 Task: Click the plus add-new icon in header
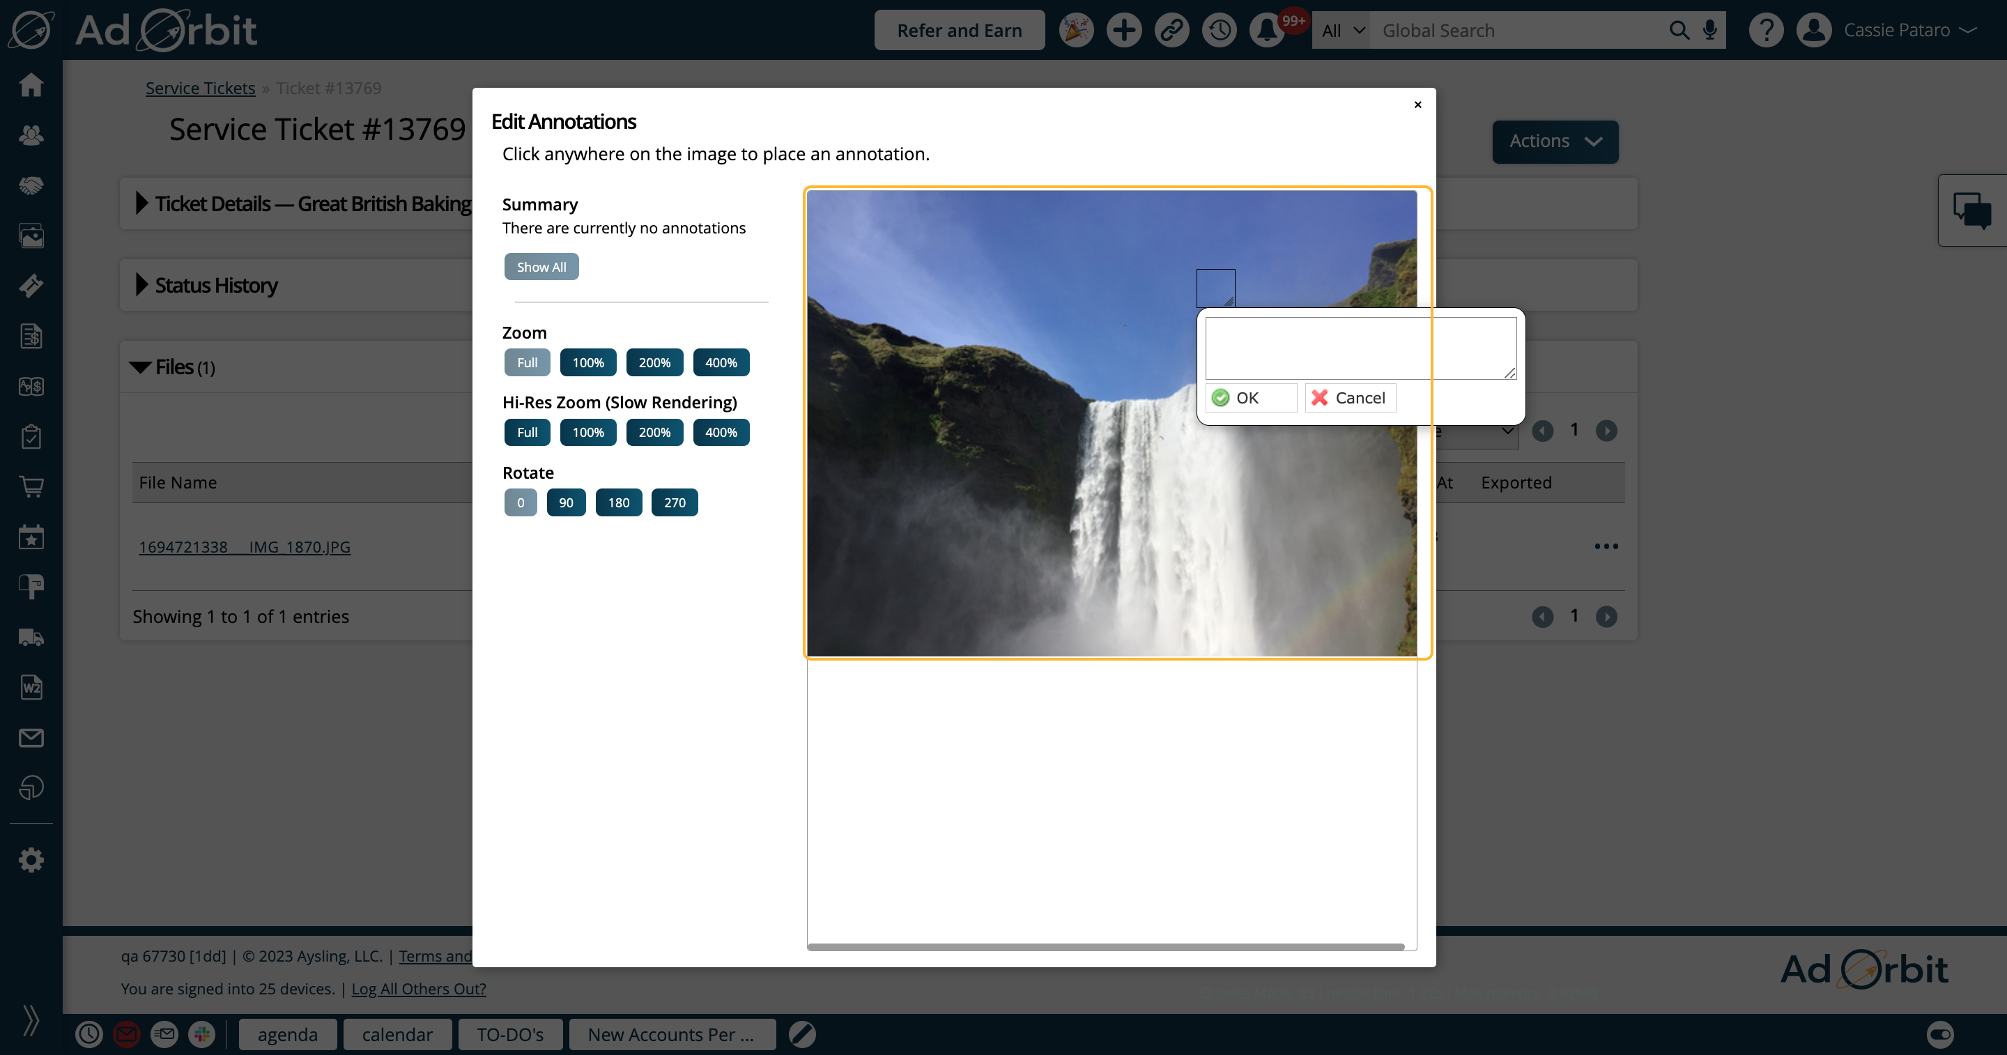click(x=1123, y=31)
